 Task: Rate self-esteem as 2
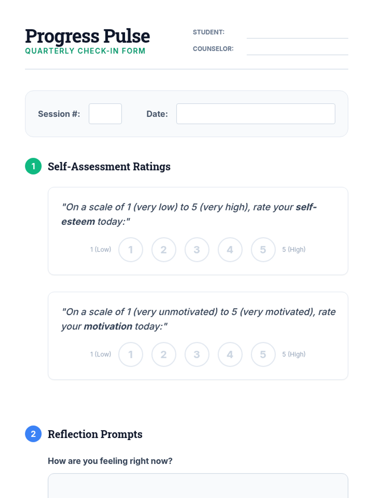coord(164,250)
